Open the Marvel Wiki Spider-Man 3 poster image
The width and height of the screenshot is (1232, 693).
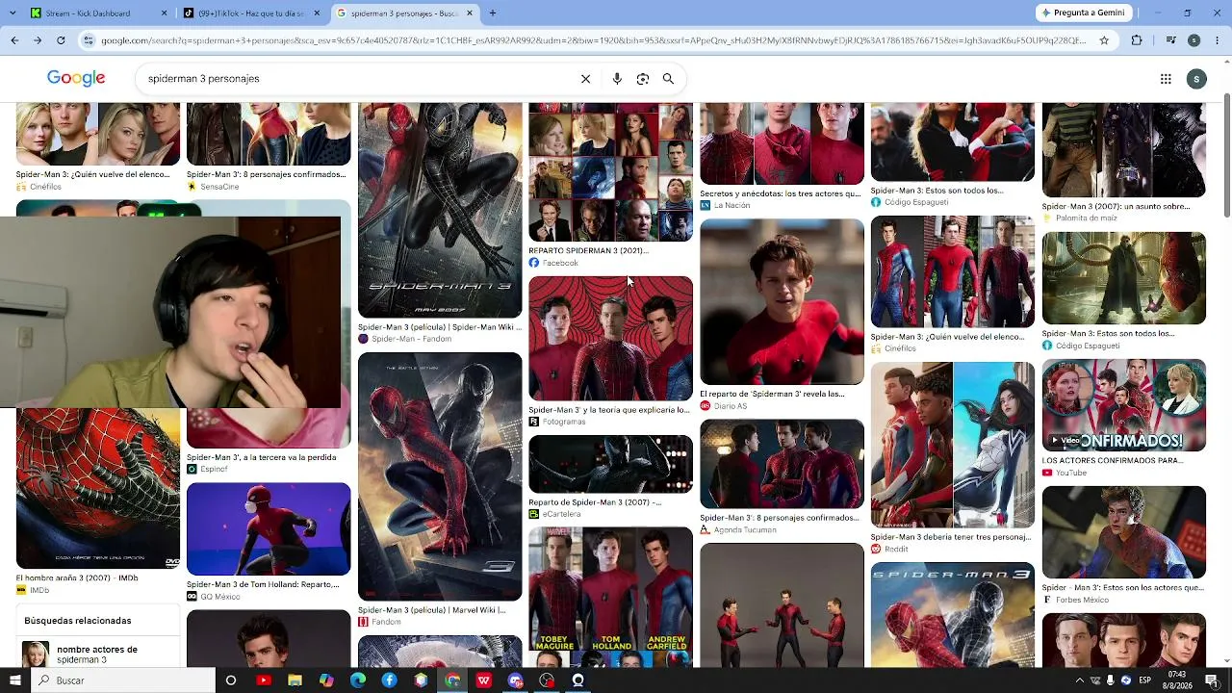point(440,476)
